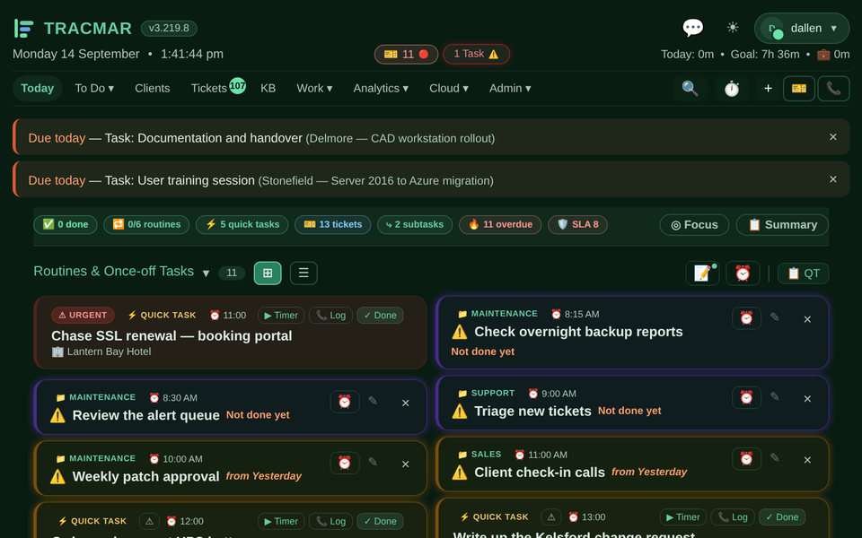Edit Triage new tickets with pencil
Viewport: 862px width, 538px height.
point(775,396)
